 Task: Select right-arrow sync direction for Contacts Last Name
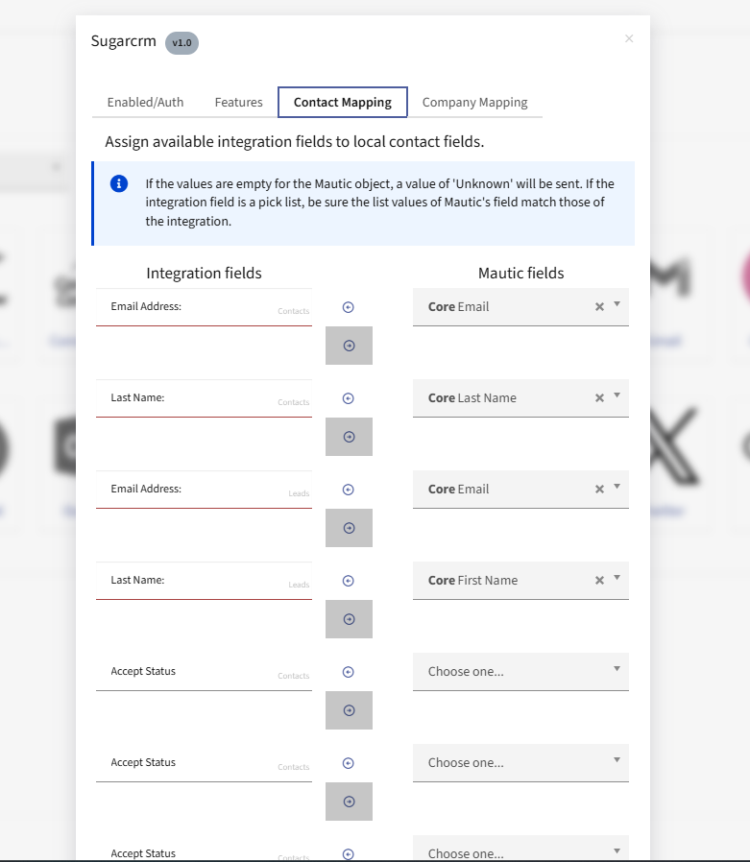(349, 437)
